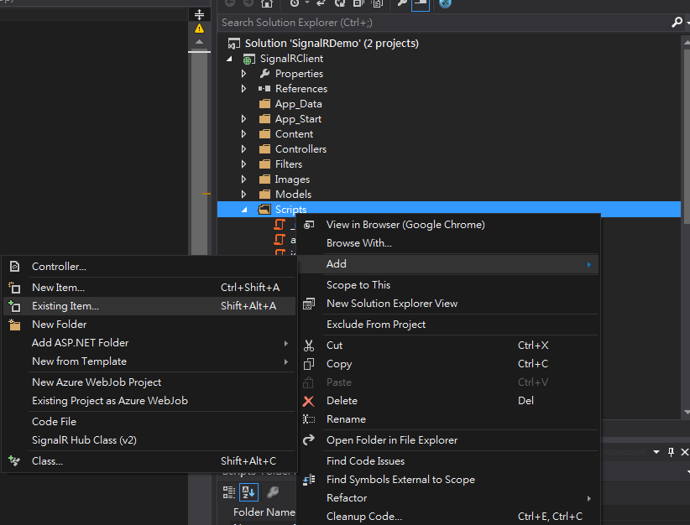Click the Pending Changes Filter clock icon
The height and width of the screenshot is (525, 690).
click(295, 3)
